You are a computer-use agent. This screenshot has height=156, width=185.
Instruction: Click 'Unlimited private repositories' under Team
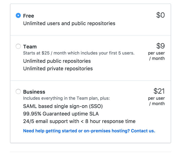pos(58,68)
